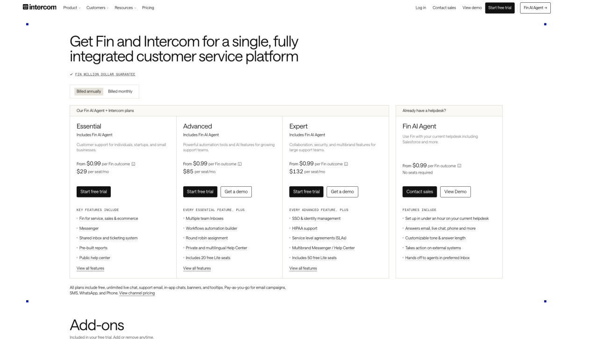Expand the Customers menu
591x339 pixels.
(98, 8)
